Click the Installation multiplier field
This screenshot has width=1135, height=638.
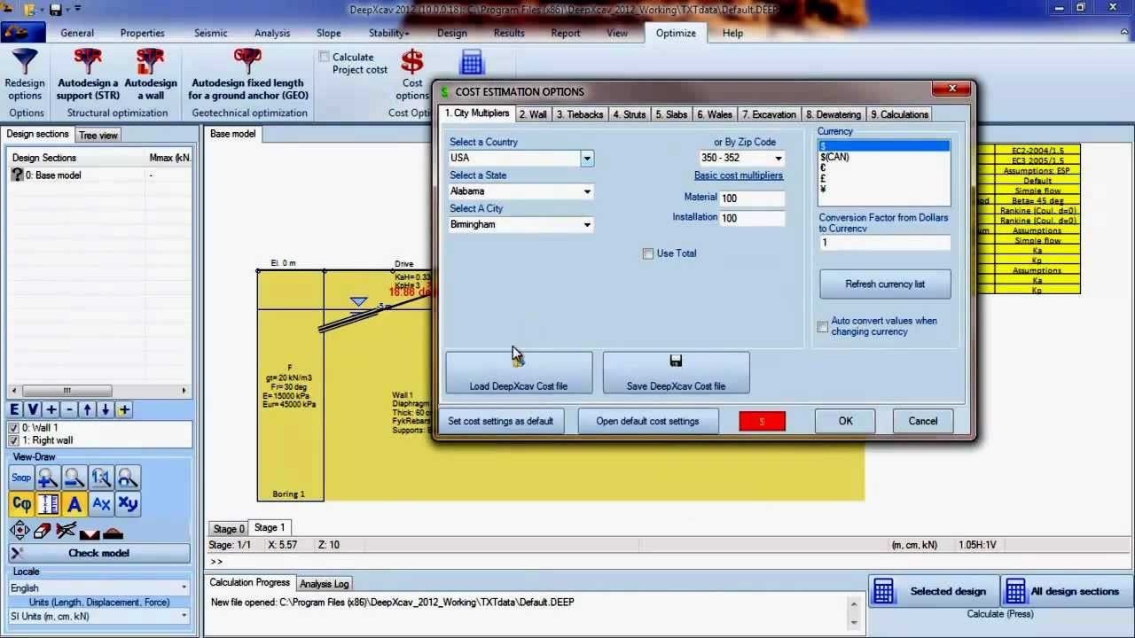752,218
